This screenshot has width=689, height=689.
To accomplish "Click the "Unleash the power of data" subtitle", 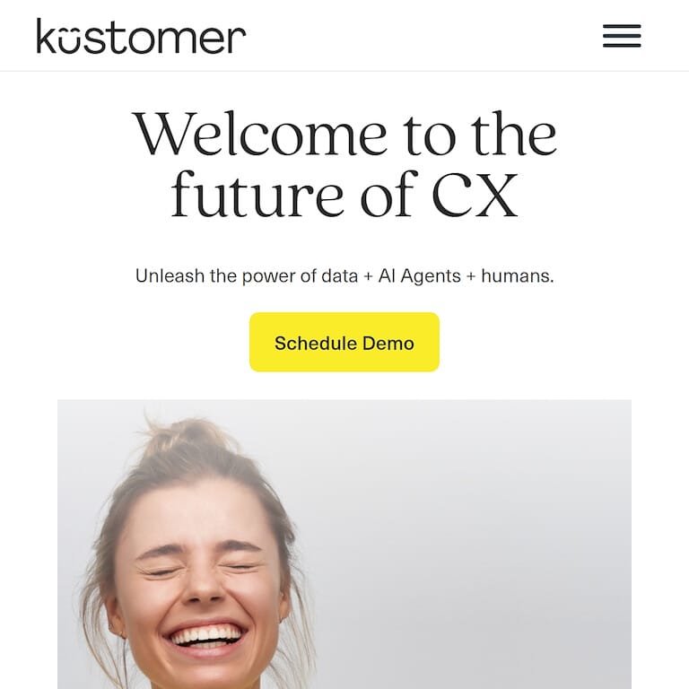I will [344, 276].
